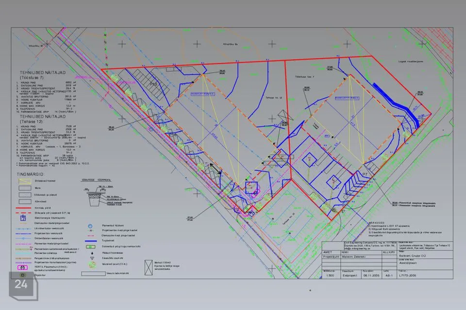Click the 24 page badge icon
Screen dimensions: 466x310
(23, 285)
